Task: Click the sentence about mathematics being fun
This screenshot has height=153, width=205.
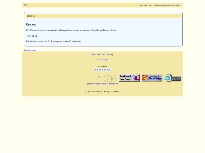Action: pos(71,30)
